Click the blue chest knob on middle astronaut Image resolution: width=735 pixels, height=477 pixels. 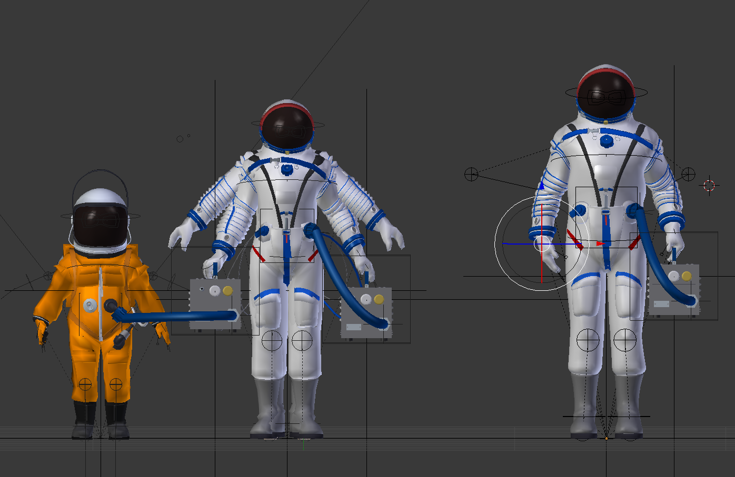coord(287,169)
